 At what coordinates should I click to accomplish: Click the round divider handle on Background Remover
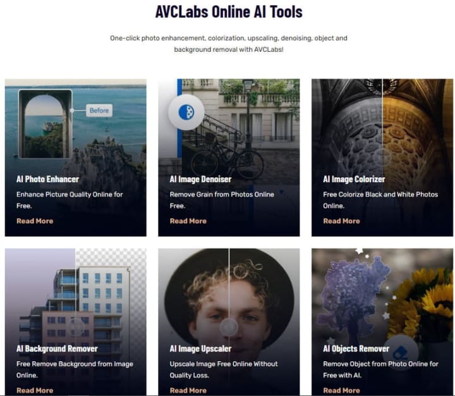(76, 326)
